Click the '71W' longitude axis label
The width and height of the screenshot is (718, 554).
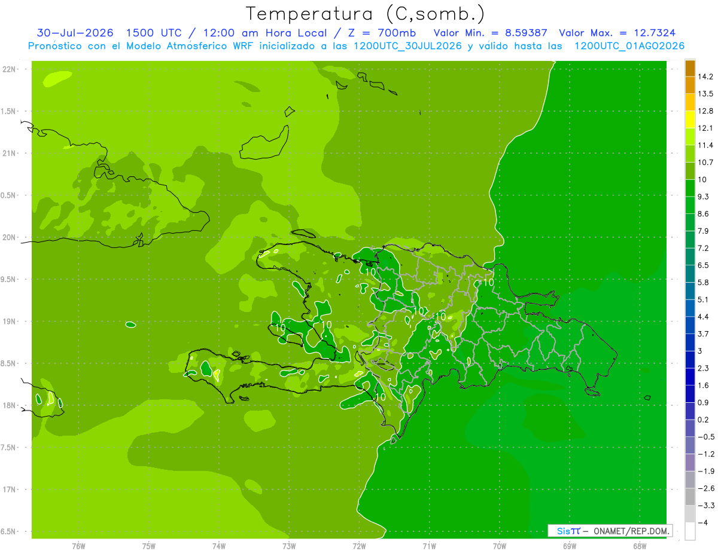click(429, 546)
